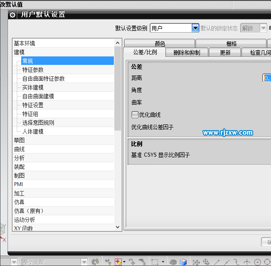Enable the curved line control point snap

[x=237, y=262]
